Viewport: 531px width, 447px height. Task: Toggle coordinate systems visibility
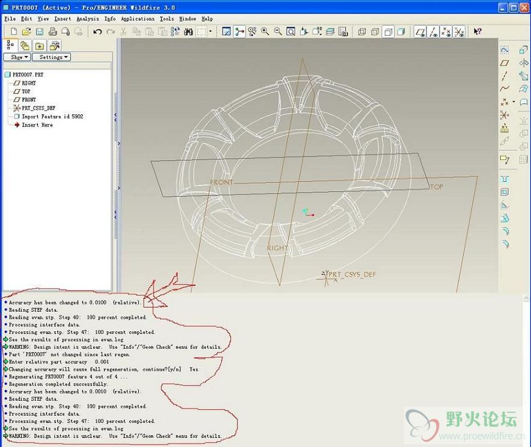coord(459,31)
